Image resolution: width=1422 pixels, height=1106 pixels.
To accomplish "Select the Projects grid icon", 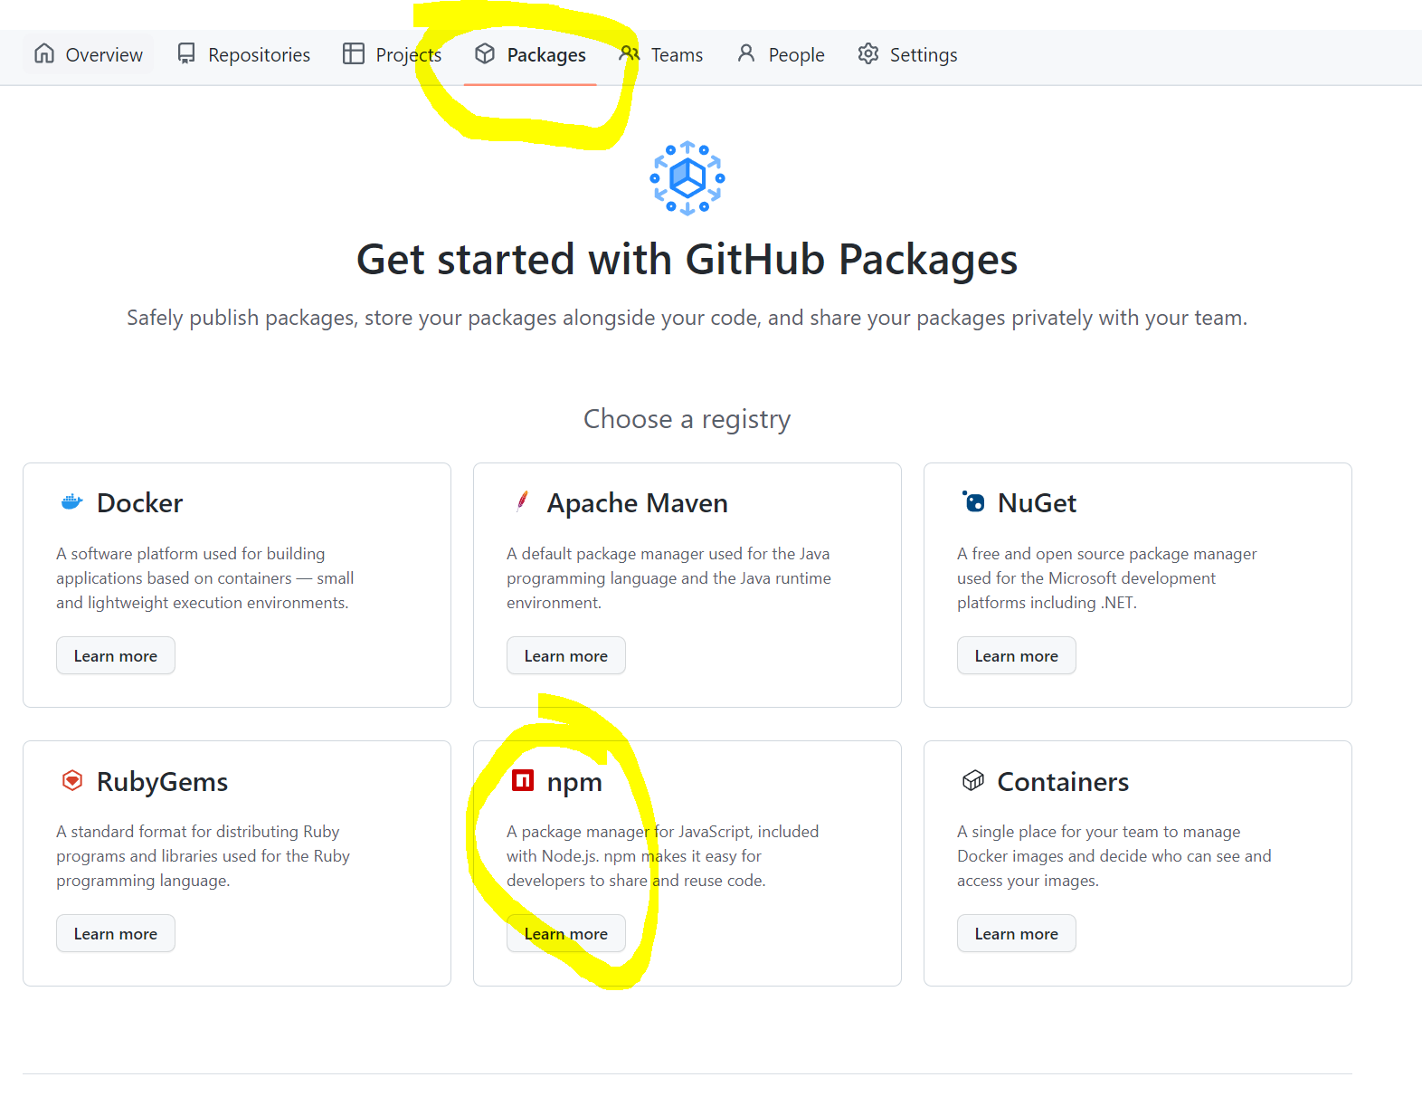I will pyautogui.click(x=353, y=54).
